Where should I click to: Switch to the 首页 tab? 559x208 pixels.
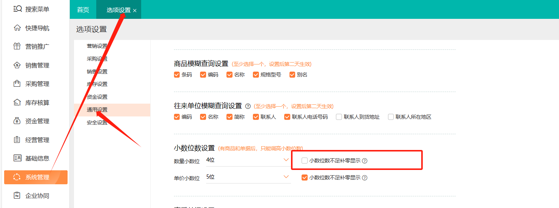click(83, 10)
